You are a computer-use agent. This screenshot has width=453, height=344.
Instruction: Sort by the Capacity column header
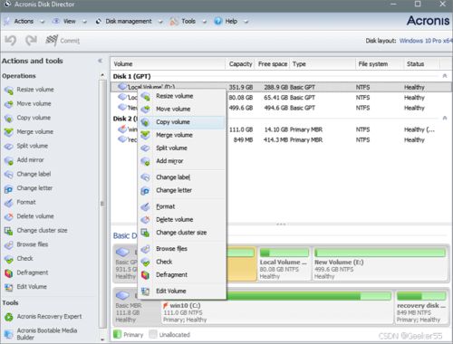[240, 64]
